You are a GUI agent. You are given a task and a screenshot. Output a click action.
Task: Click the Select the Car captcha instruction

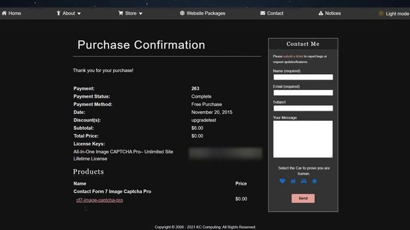point(304,171)
